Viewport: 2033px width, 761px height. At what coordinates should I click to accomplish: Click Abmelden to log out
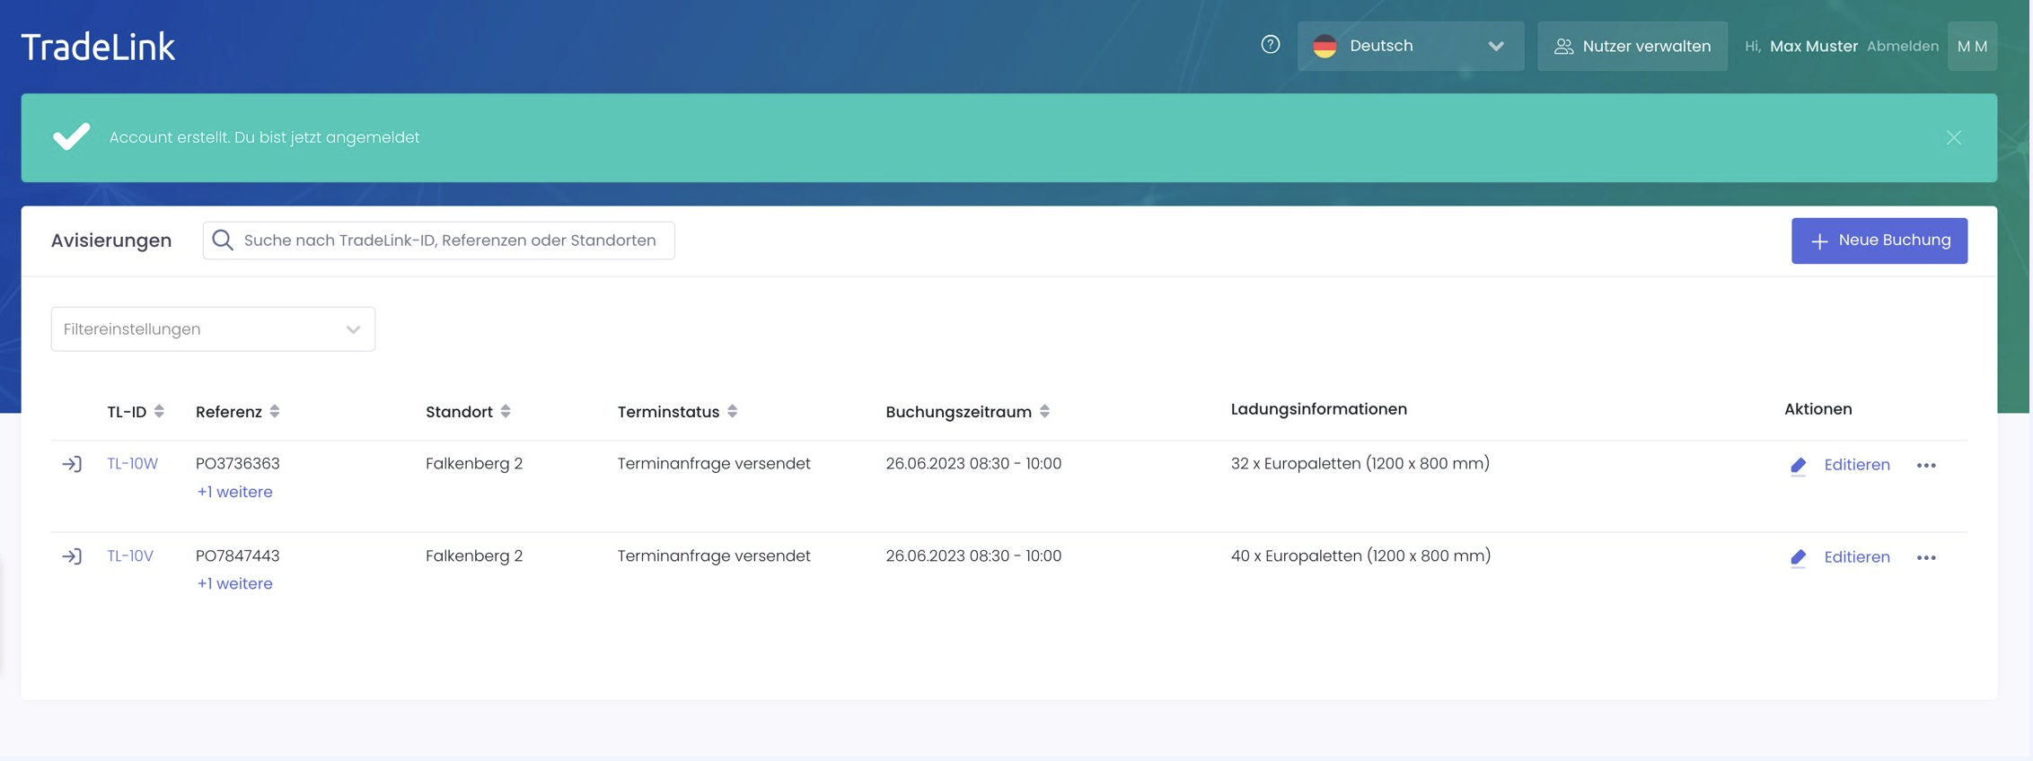pos(1902,46)
